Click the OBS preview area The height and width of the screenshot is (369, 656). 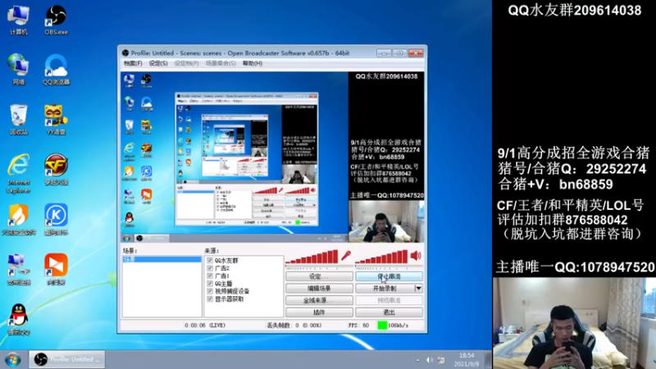point(272,157)
